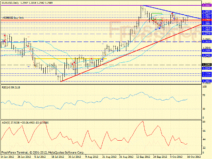Click the EURUSD,Daily chart title
The height and width of the screenshot is (159, 212).
coord(10,3)
